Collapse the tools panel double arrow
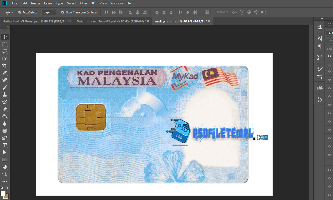 pyautogui.click(x=3, y=27)
